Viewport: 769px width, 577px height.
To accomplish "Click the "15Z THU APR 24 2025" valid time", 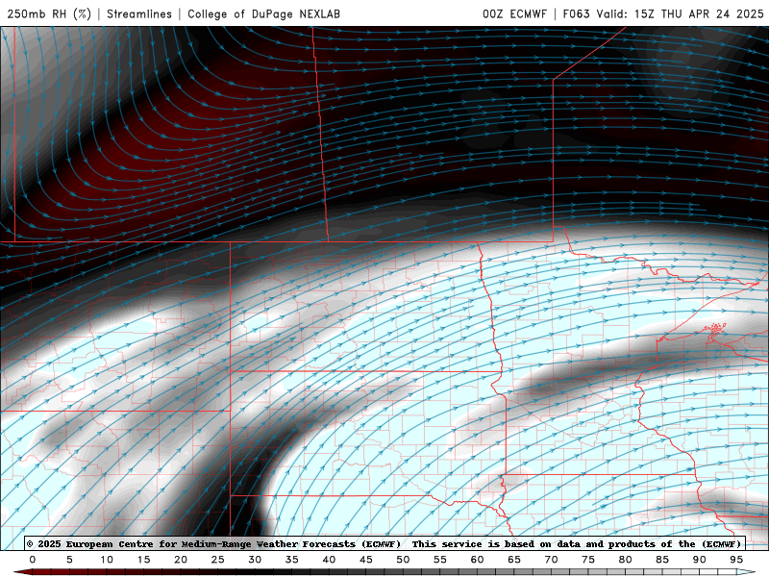I will tap(699, 13).
